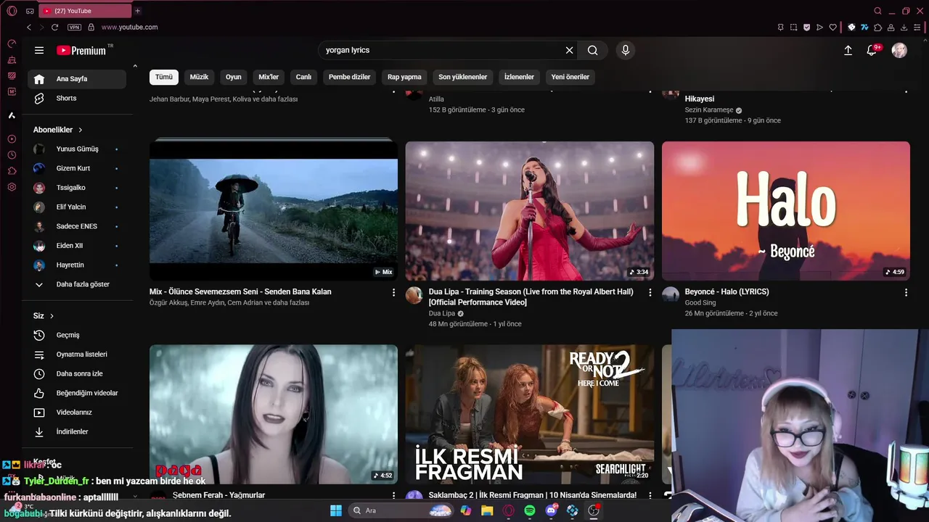The image size is (929, 522).
Task: Click the snapshot icon in browser toolbar
Action: coord(793,27)
